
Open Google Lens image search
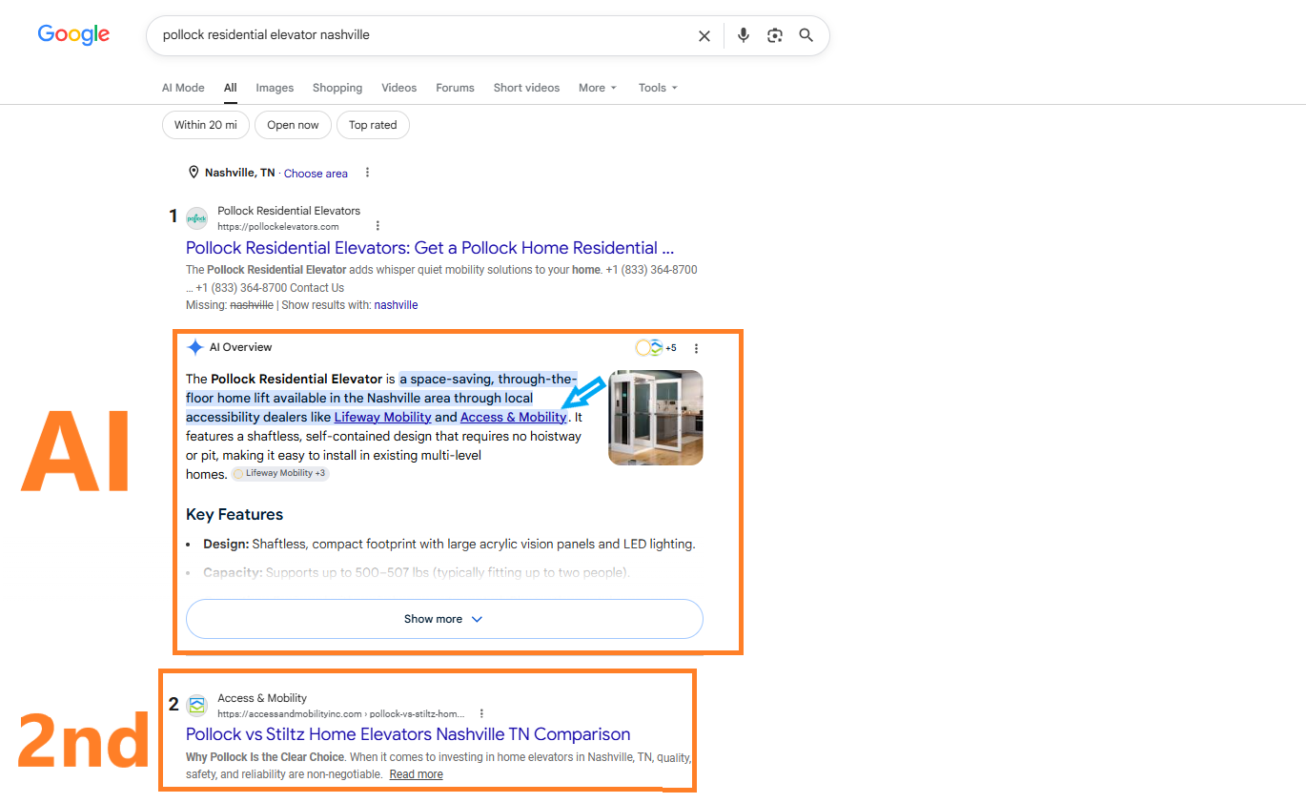775,35
